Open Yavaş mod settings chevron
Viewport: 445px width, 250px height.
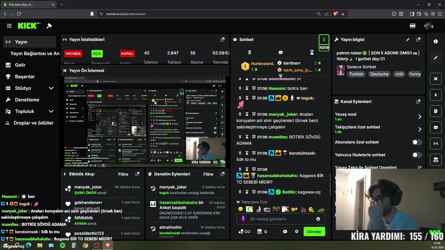tap(420, 117)
